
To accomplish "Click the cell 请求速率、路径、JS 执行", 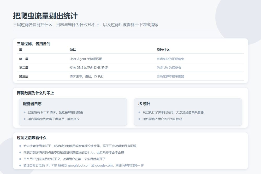I will [x=87, y=76].
